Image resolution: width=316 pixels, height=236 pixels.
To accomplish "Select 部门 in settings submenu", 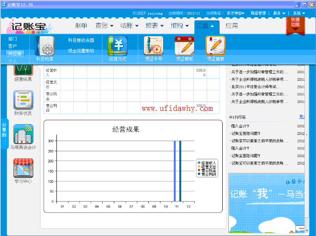I will click(12, 39).
